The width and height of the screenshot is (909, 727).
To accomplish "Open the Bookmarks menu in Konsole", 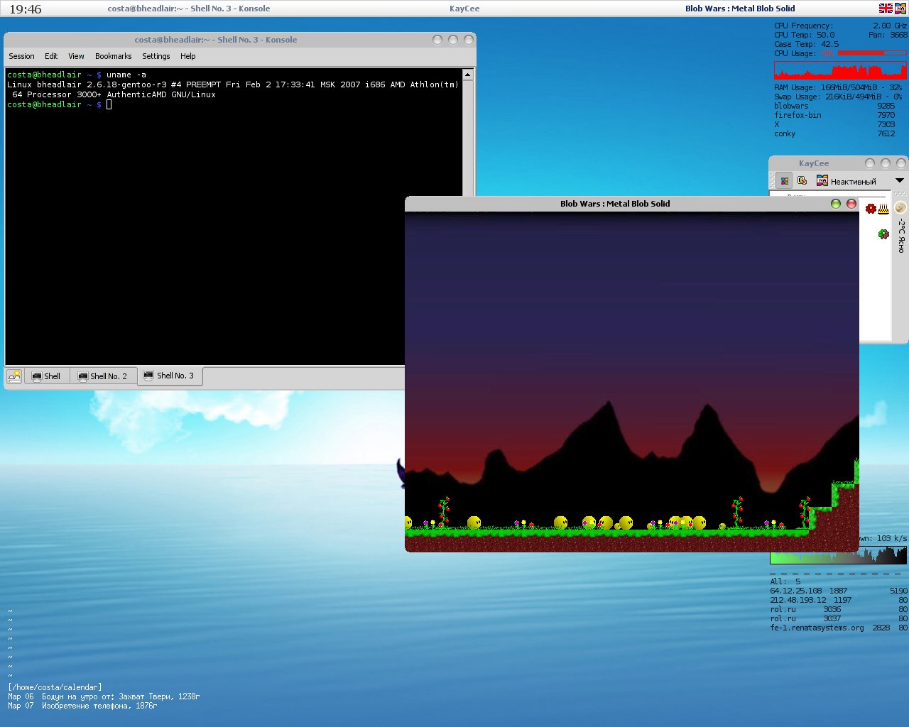I will click(114, 56).
